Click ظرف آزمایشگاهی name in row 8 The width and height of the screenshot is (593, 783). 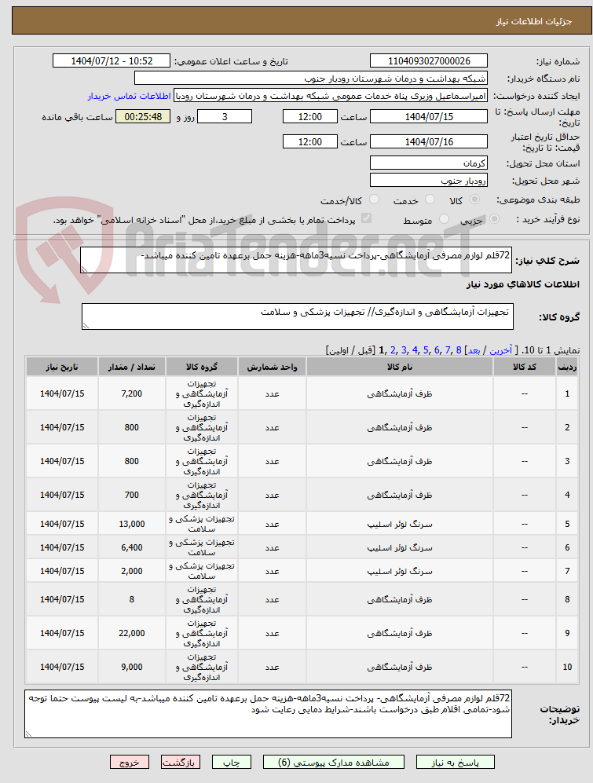pos(400,599)
